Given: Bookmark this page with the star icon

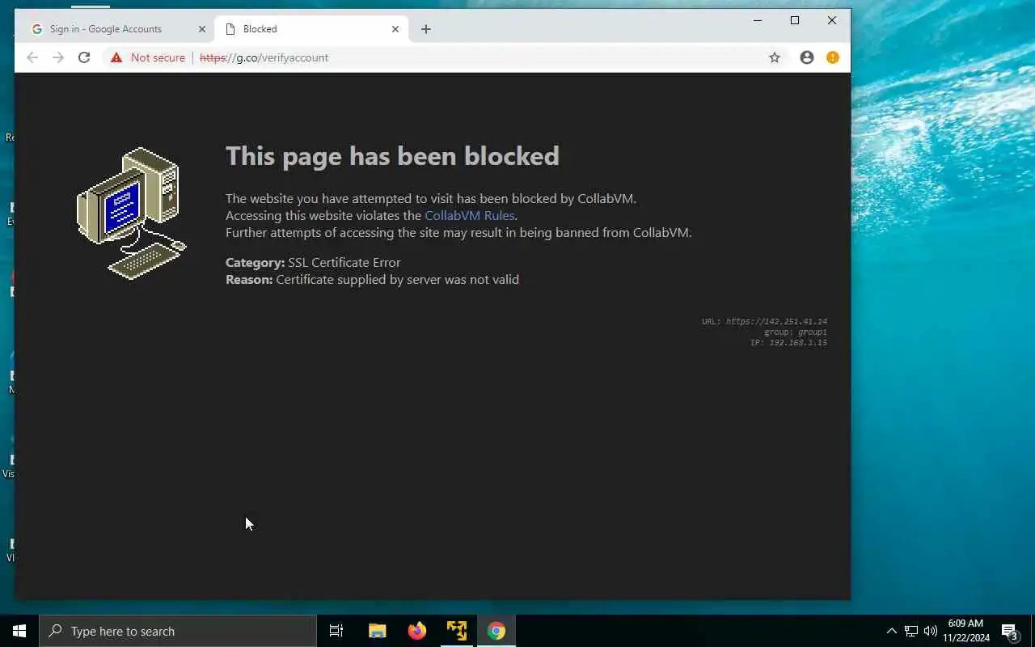Looking at the screenshot, I should (x=775, y=57).
